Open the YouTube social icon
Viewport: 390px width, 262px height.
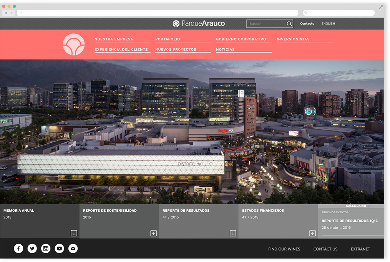tap(60, 248)
